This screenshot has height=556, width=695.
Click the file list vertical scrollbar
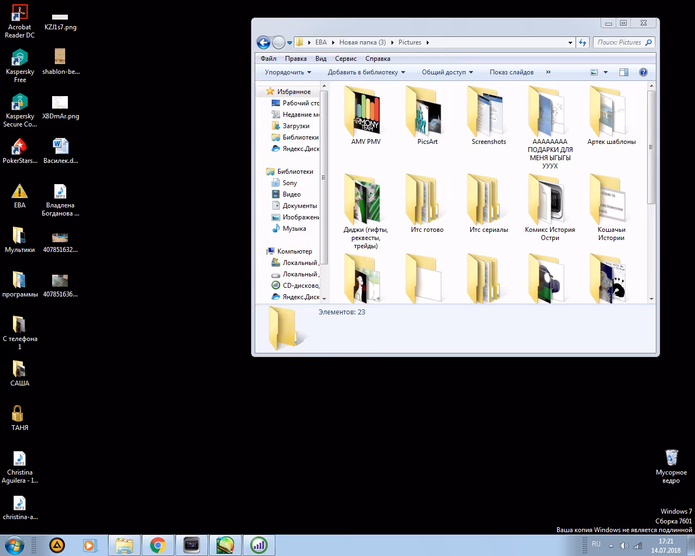[651, 147]
